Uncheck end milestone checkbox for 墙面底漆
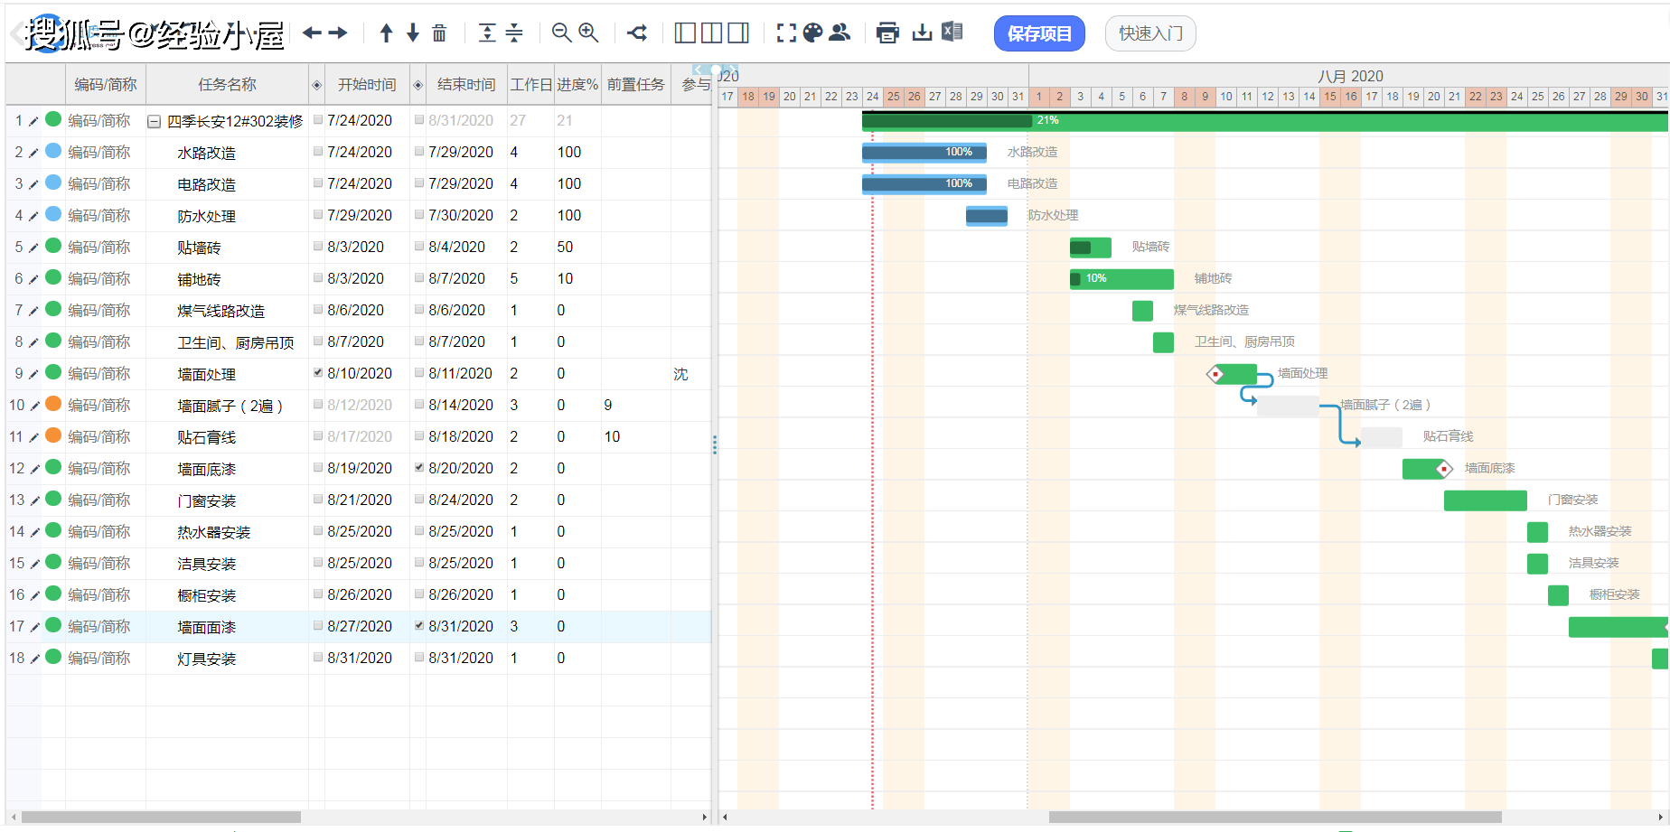1670x832 pixels. 419,467
